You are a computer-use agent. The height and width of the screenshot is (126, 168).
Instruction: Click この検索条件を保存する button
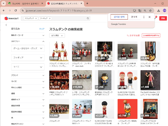point(151,36)
